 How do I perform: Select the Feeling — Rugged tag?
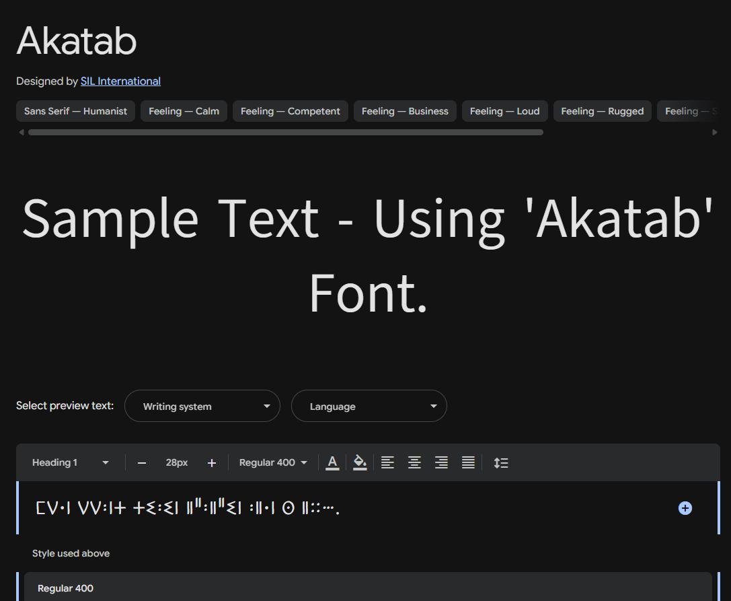pos(603,111)
